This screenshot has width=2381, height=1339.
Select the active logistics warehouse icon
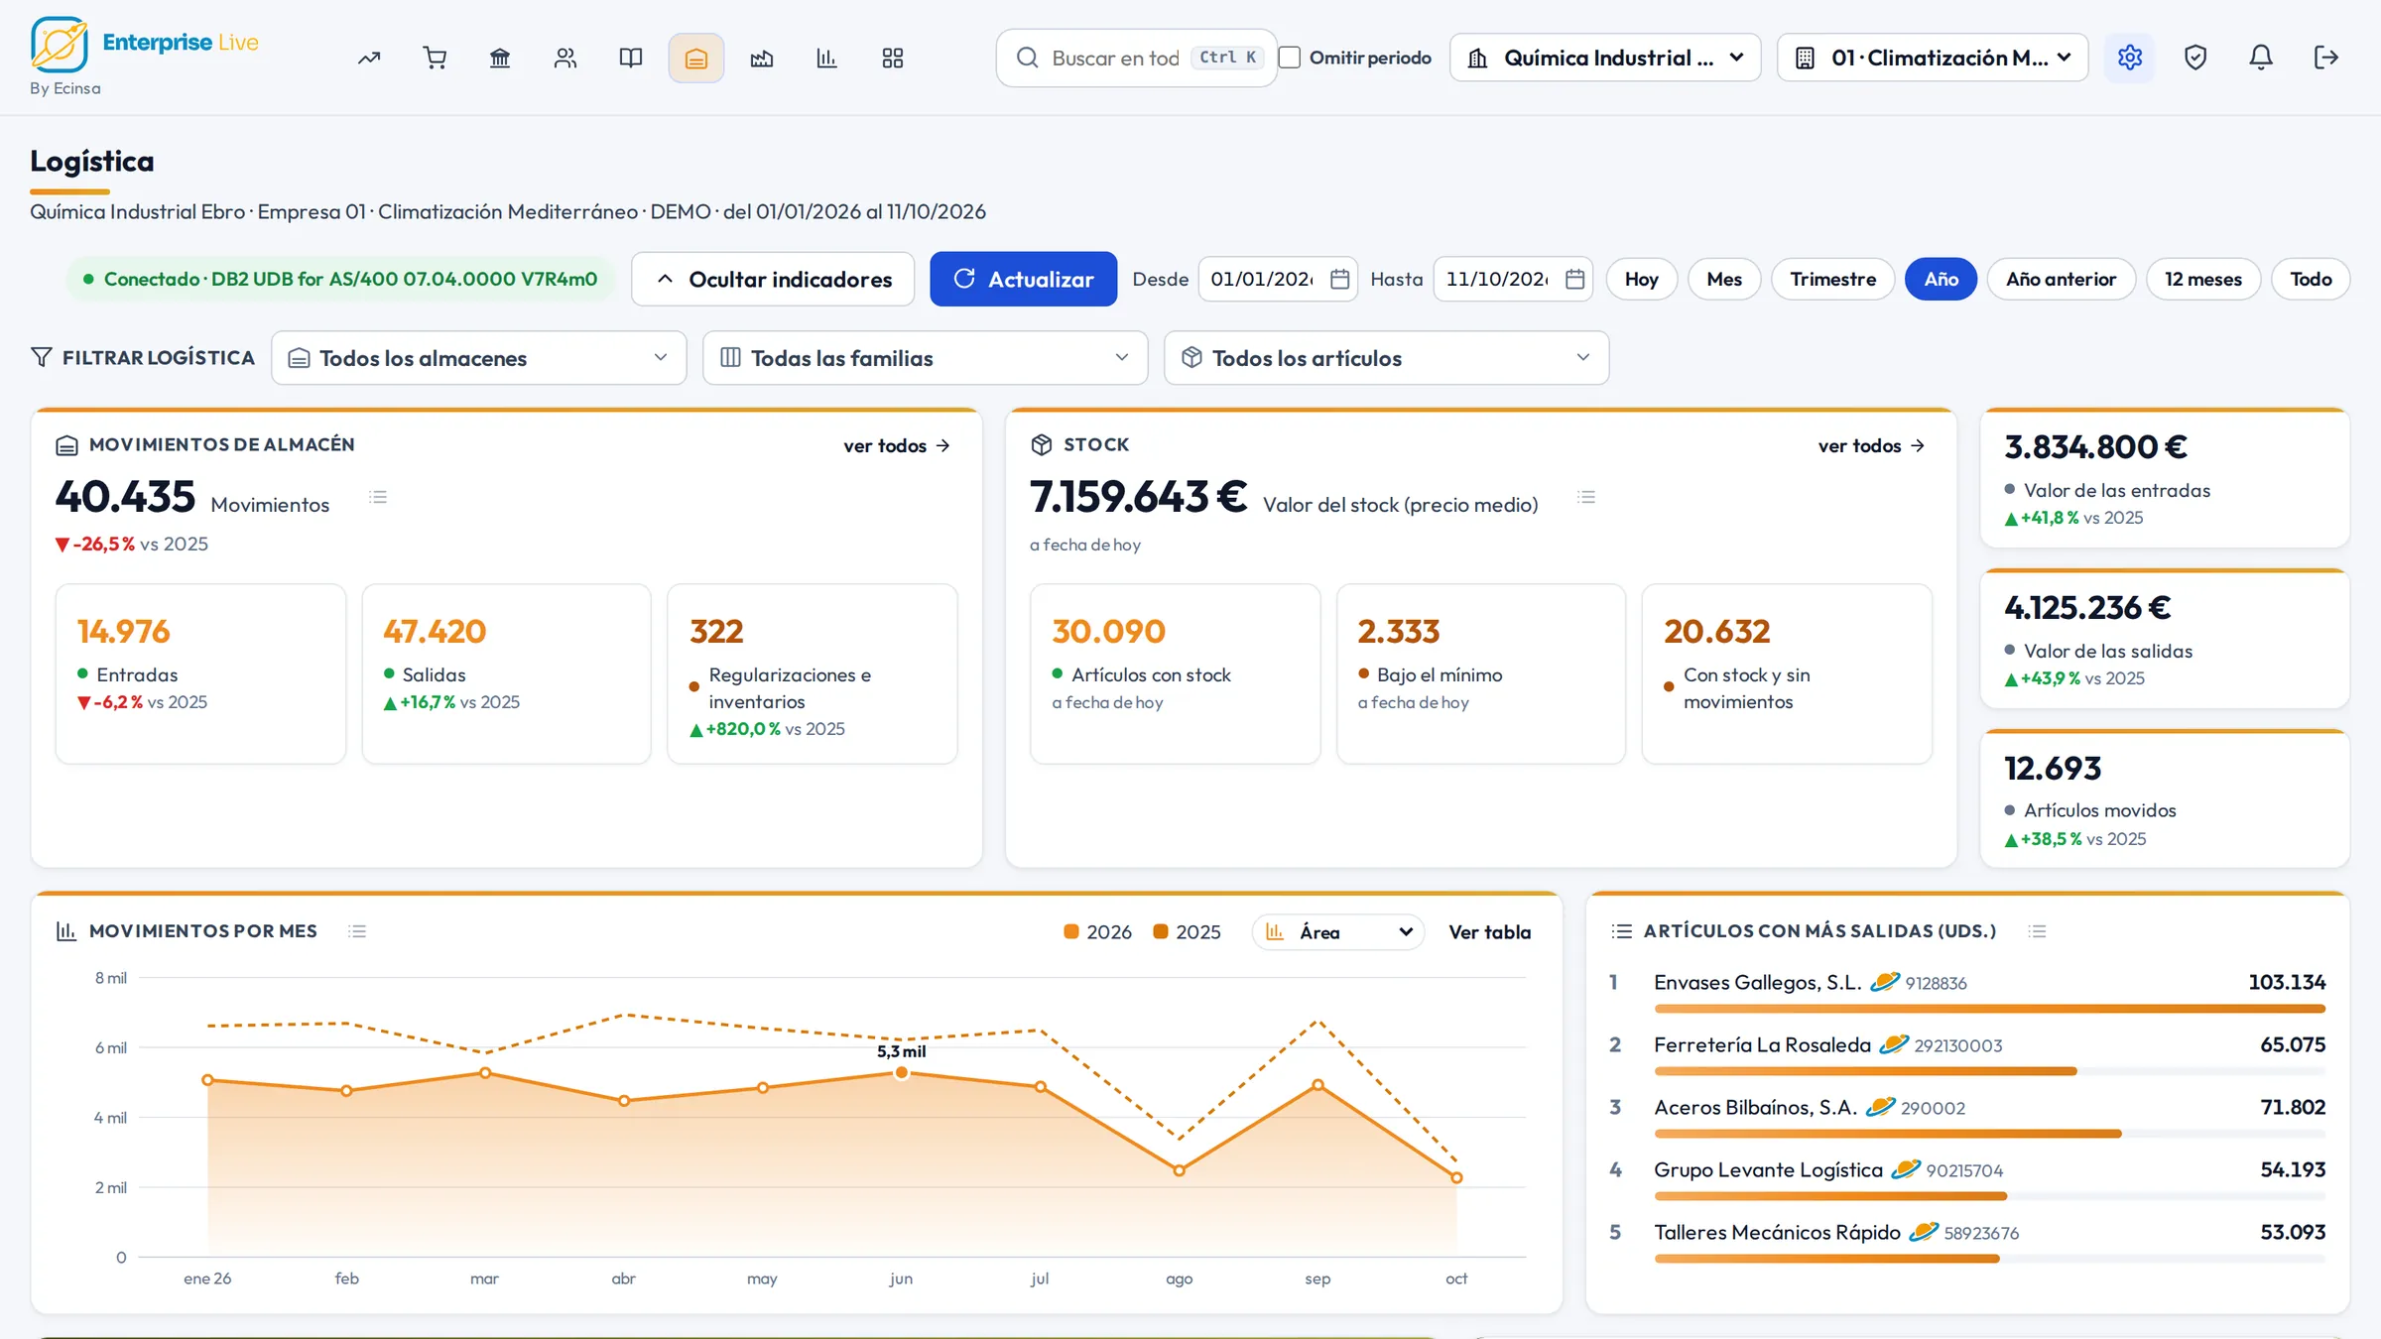click(696, 58)
